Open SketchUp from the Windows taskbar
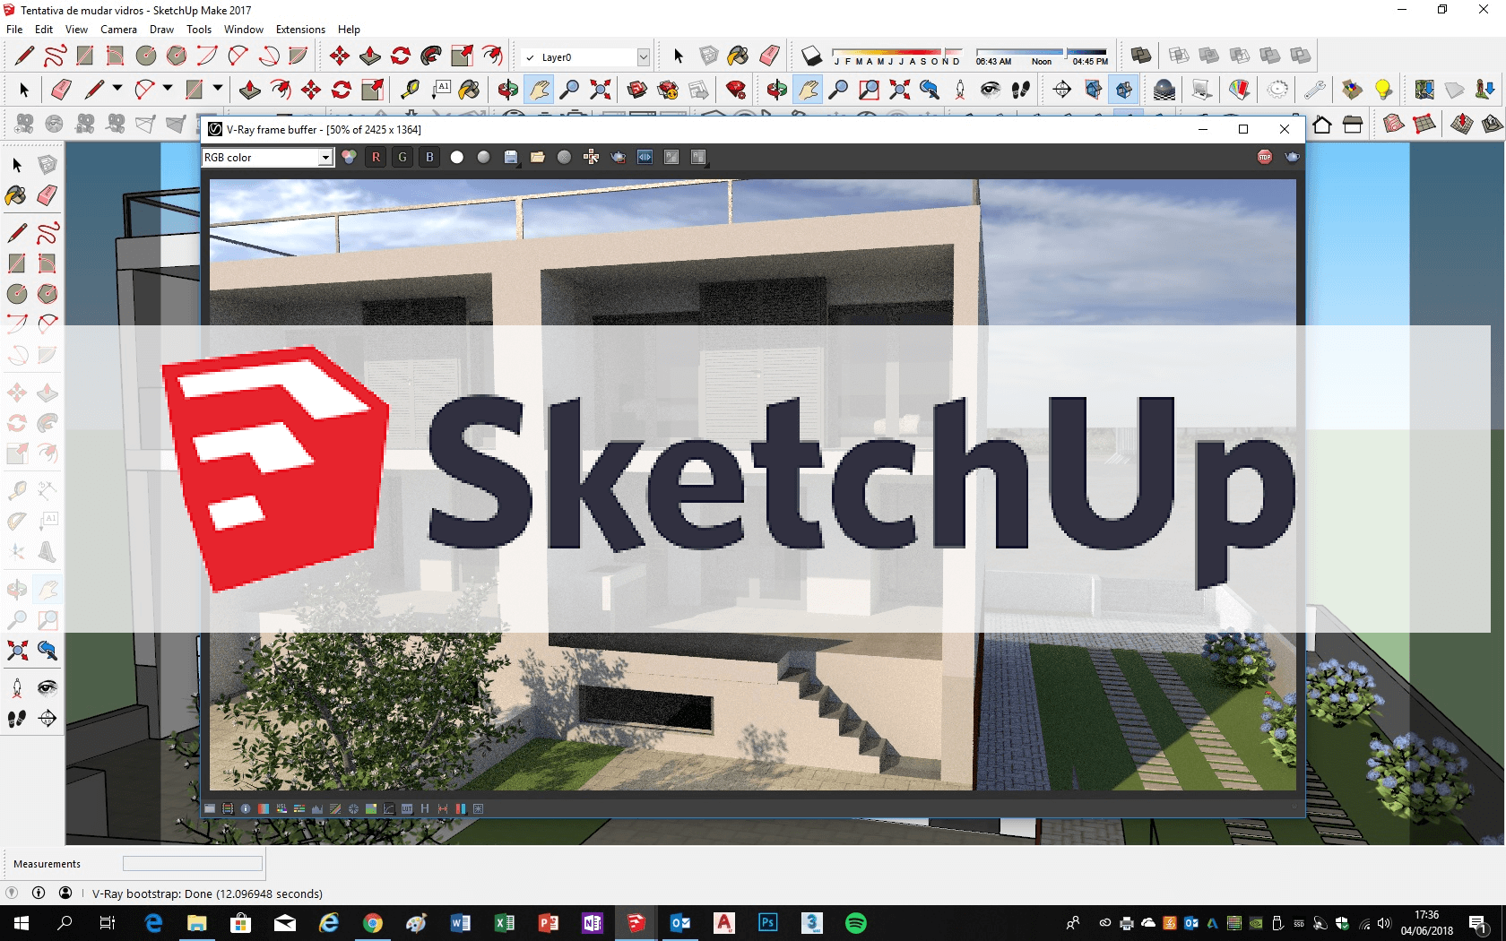 click(x=636, y=923)
